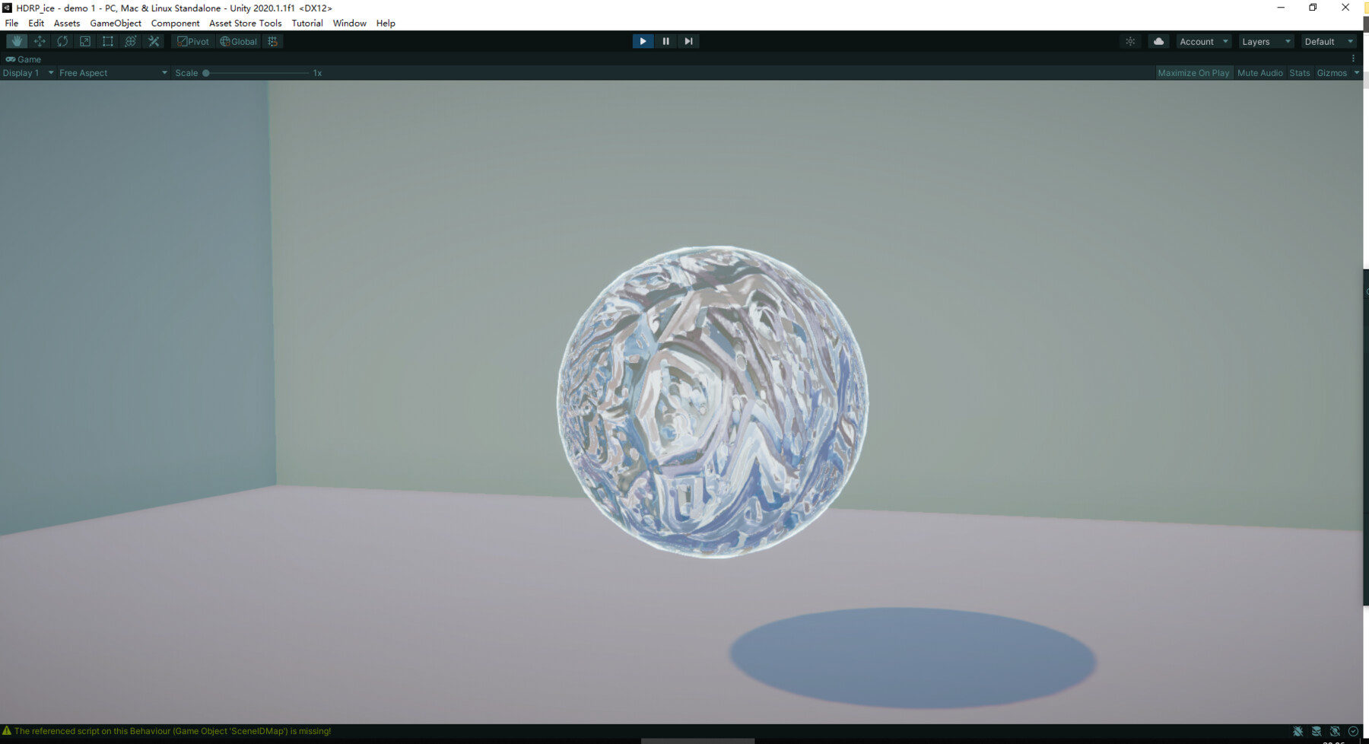Select the Rect transform tool

point(108,41)
